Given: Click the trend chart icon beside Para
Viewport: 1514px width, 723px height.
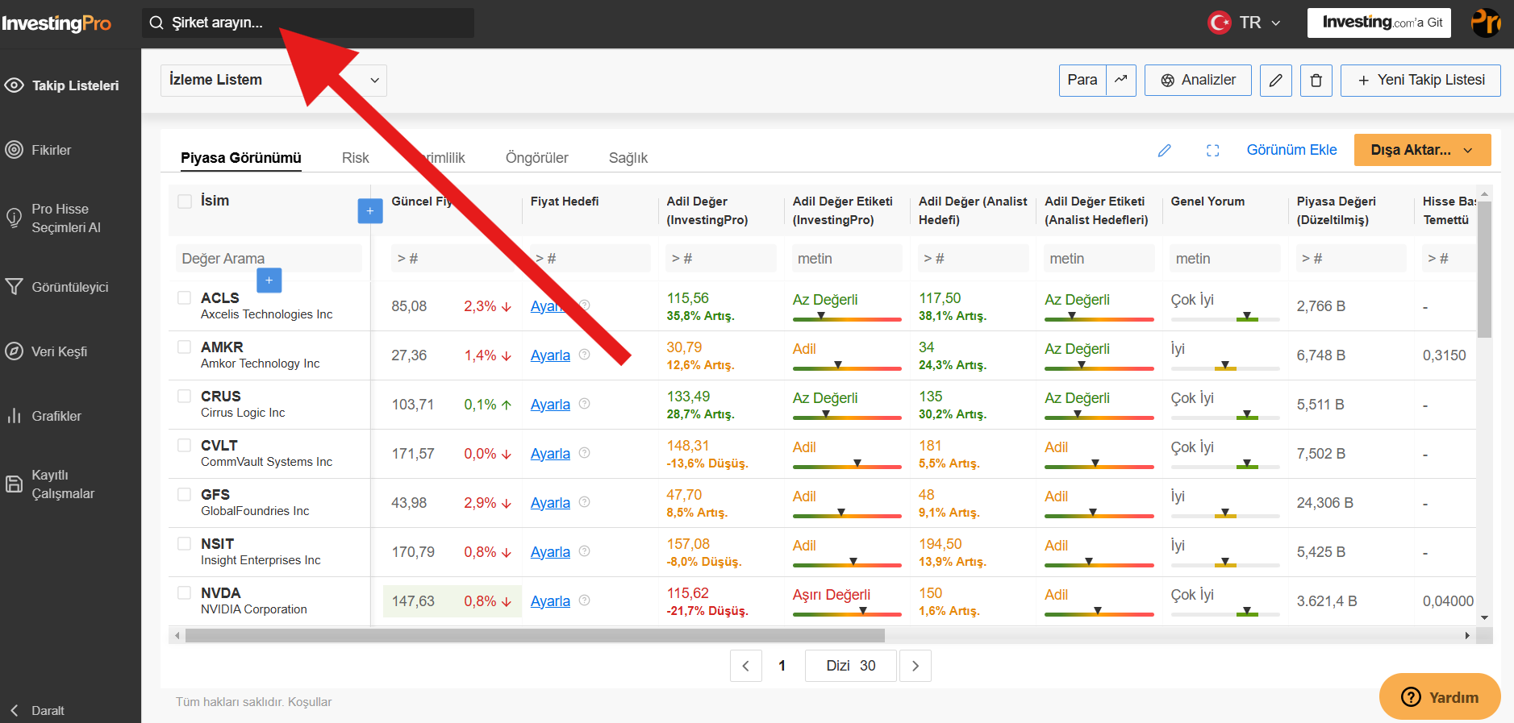Looking at the screenshot, I should coord(1120,80).
